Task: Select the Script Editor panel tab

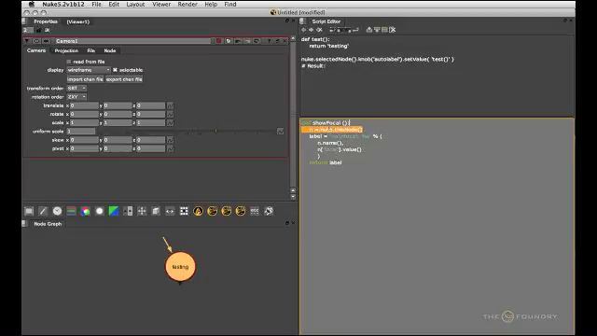Action: (326, 21)
